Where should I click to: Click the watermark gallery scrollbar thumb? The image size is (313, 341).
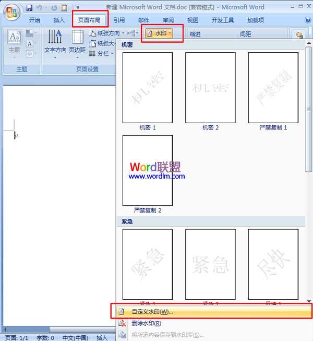(309, 109)
